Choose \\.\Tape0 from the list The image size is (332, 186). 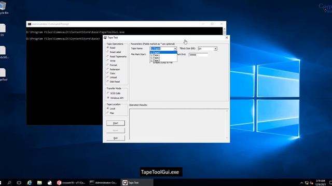tap(163, 52)
